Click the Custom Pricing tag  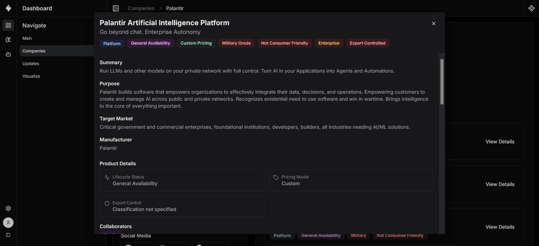196,43
